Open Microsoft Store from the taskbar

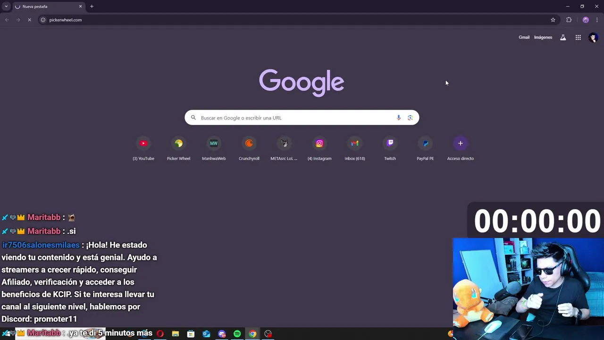[x=191, y=334]
